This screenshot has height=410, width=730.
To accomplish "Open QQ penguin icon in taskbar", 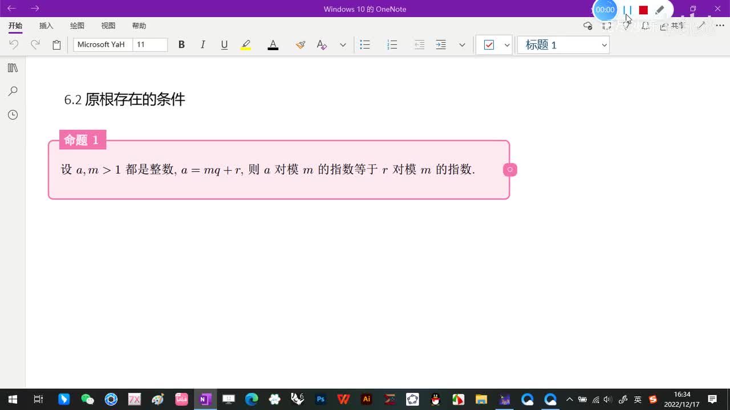I will coord(436,399).
